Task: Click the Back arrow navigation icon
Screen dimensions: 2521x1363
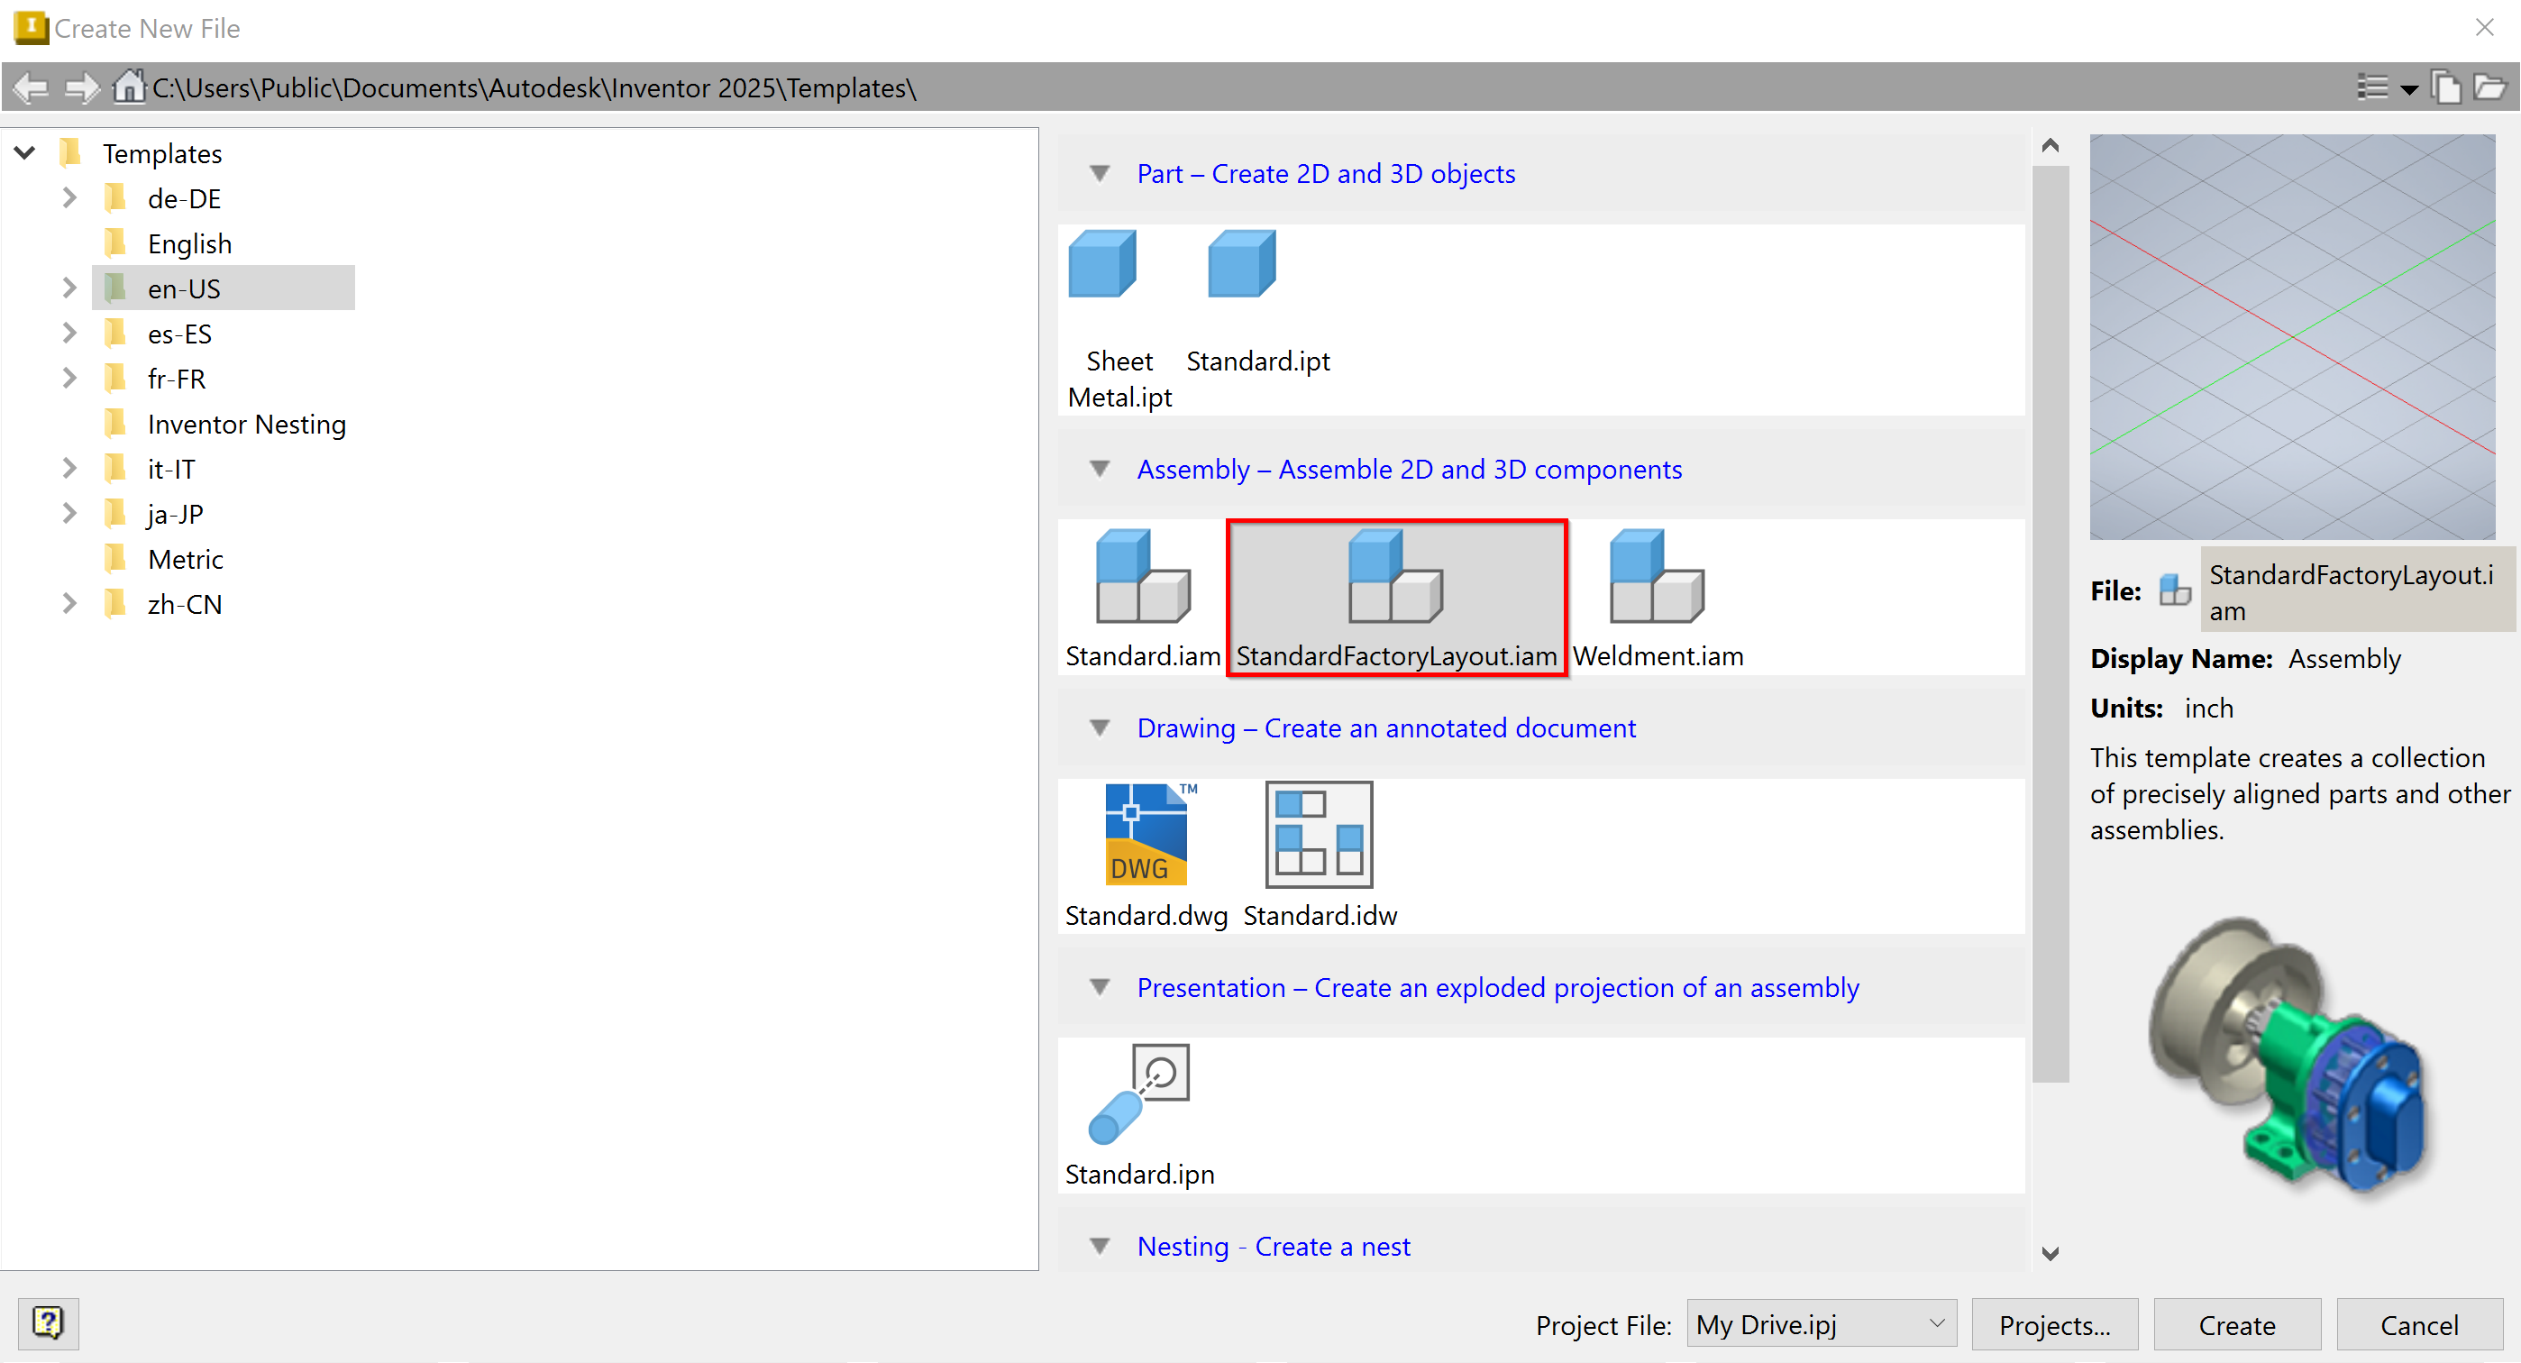Action: [31, 87]
